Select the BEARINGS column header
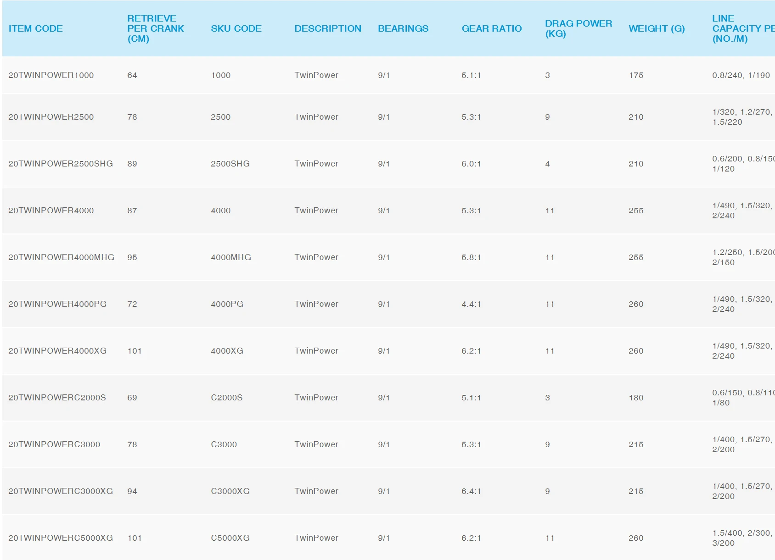This screenshot has height=560, width=775. pos(403,28)
